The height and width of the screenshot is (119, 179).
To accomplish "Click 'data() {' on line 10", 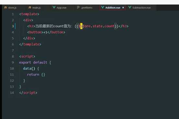I will [31, 68].
